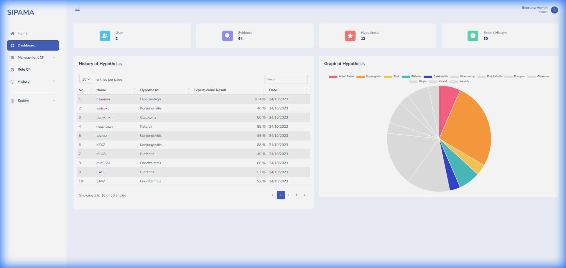Open the History sidebar menu item
Screen dimensions: 566x268
tap(24, 81)
